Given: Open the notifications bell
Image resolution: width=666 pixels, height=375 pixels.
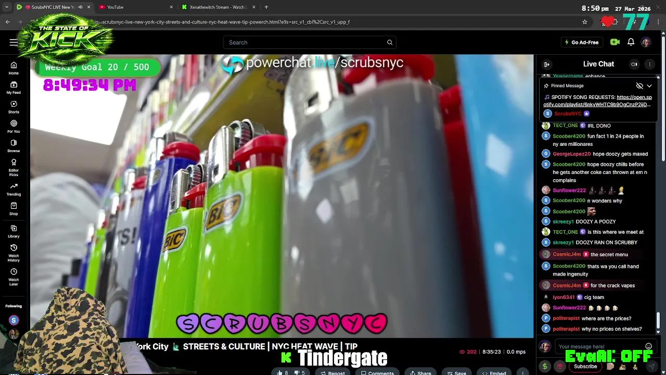Looking at the screenshot, I should coord(631,42).
